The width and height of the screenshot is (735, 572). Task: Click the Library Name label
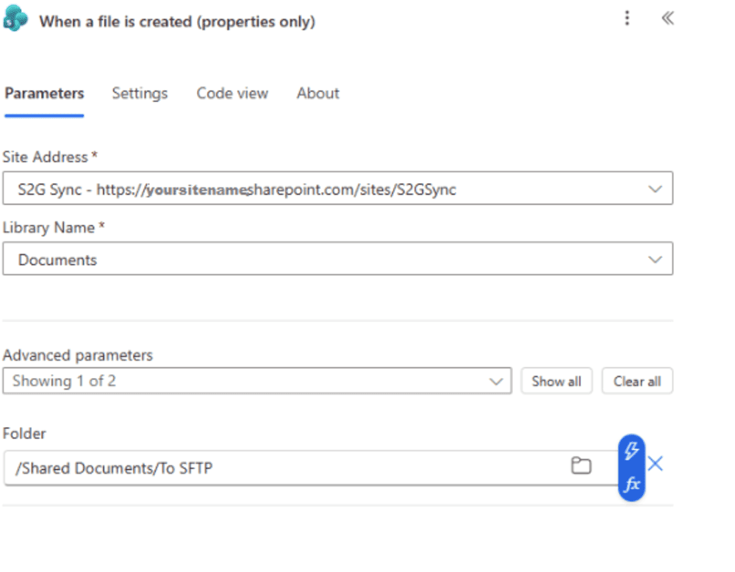49,227
